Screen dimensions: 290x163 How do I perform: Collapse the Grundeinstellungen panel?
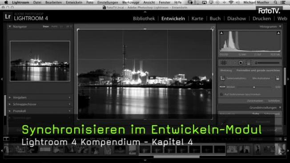coord(280,107)
